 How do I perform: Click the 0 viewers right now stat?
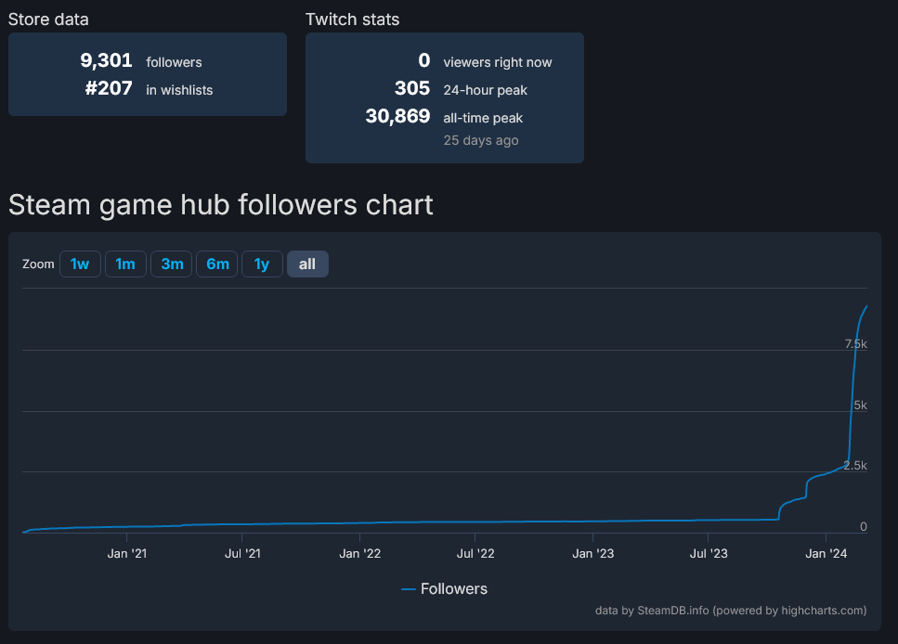pos(424,61)
